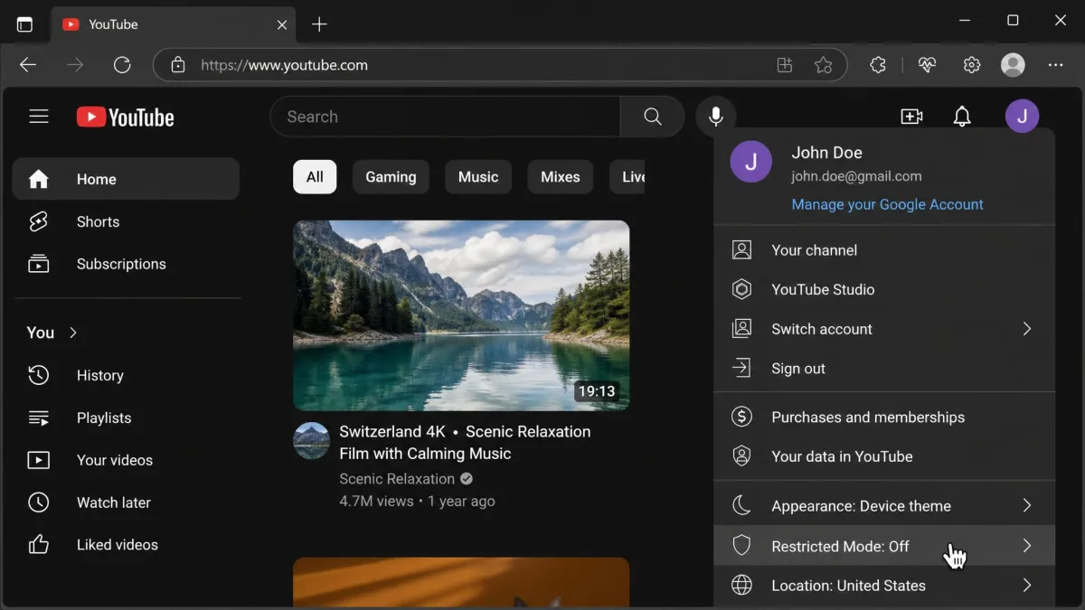Open the notifications bell
Screen dimensions: 1085x610
[962, 117]
